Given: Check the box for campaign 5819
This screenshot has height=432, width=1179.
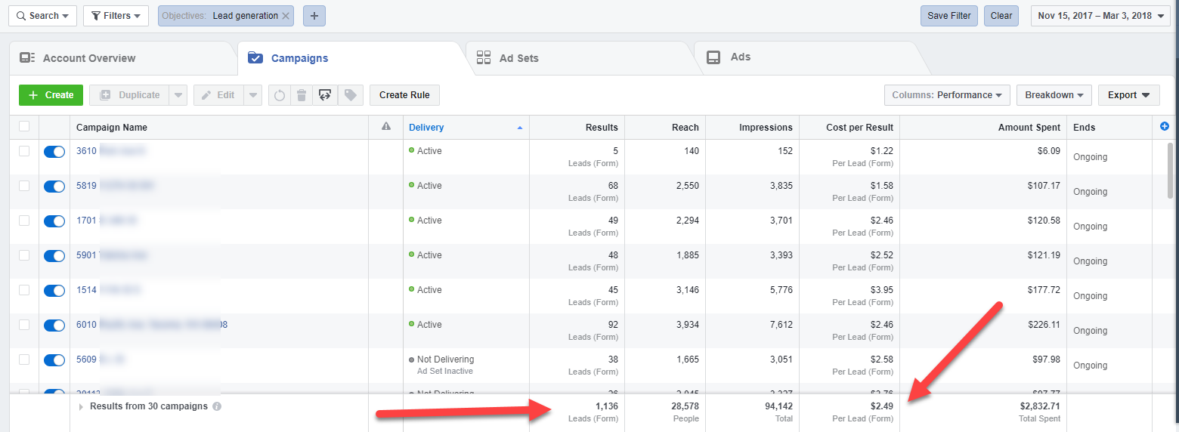Looking at the screenshot, I should pyautogui.click(x=24, y=186).
